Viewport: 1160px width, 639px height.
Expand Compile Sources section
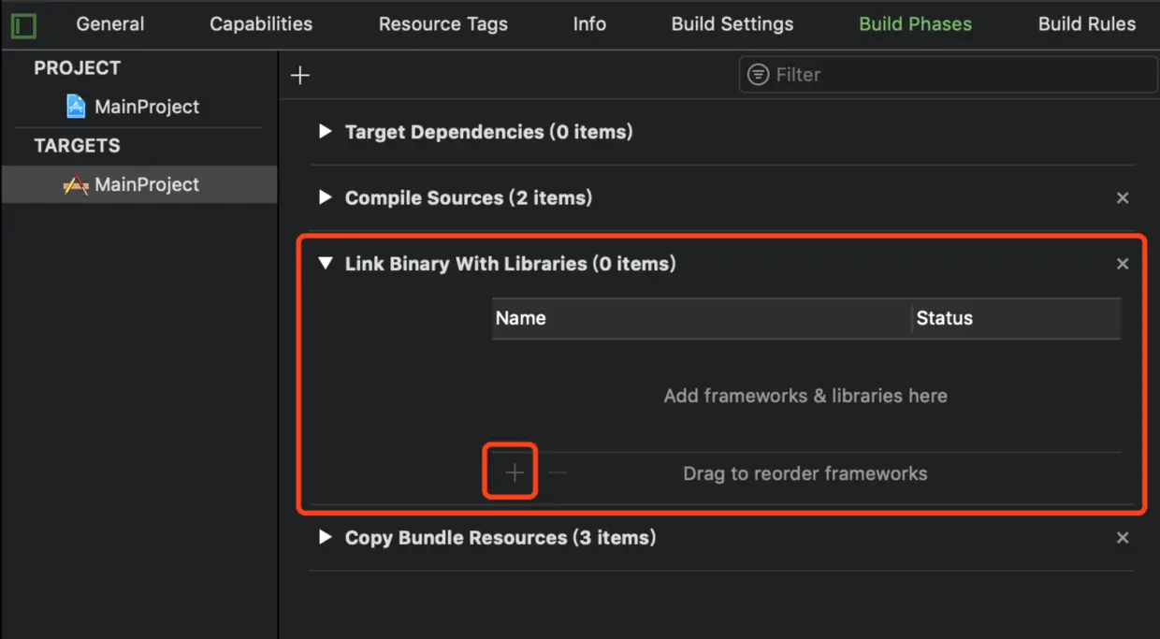tap(325, 197)
